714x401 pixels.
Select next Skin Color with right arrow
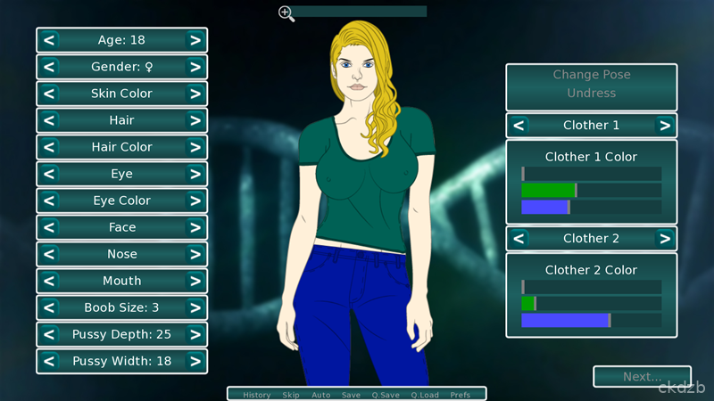[x=195, y=94]
